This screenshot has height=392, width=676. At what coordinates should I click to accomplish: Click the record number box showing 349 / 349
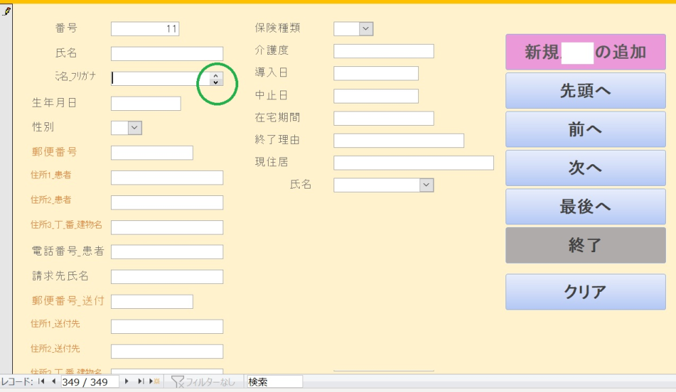90,382
